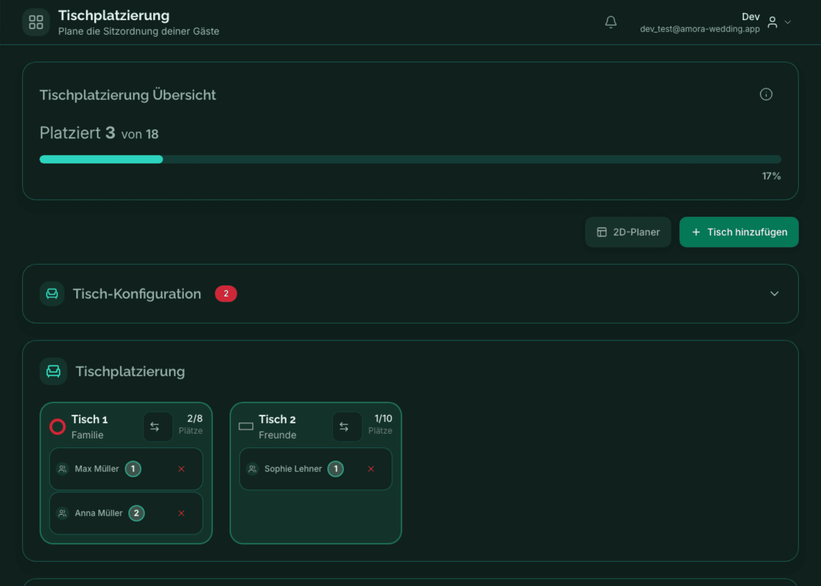Click Sophie Lehner's person count badge
The height and width of the screenshot is (586, 821).
point(336,469)
